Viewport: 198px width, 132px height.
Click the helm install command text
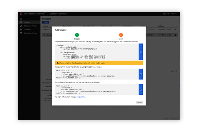click(x=86, y=74)
